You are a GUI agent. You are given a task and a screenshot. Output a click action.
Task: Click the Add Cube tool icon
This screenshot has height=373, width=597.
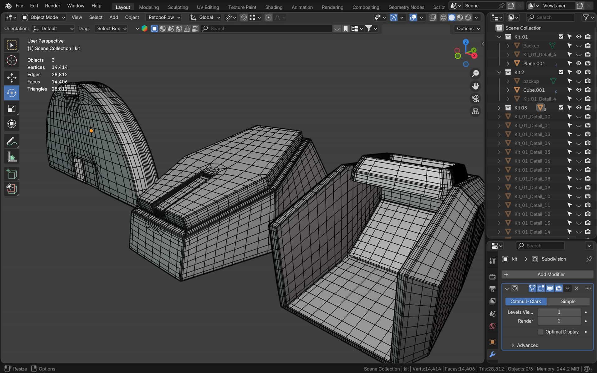click(x=12, y=174)
